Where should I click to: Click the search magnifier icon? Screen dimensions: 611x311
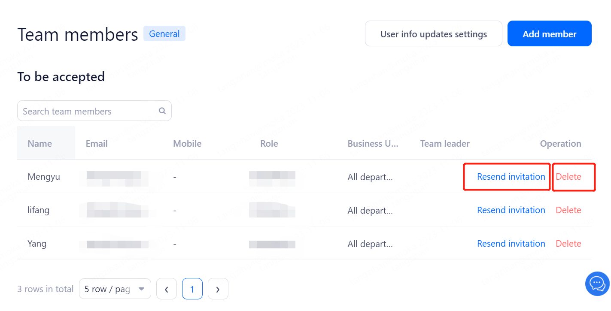pos(162,111)
